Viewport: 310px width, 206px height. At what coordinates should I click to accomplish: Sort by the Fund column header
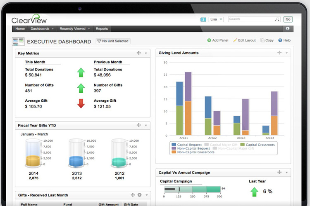(x=68, y=204)
